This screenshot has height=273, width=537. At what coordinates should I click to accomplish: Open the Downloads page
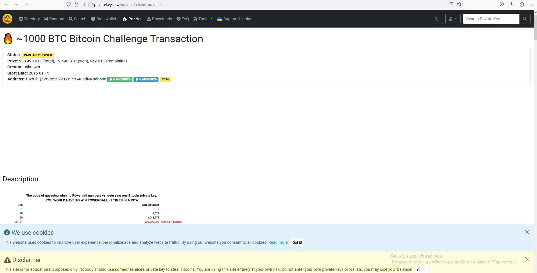(159, 19)
